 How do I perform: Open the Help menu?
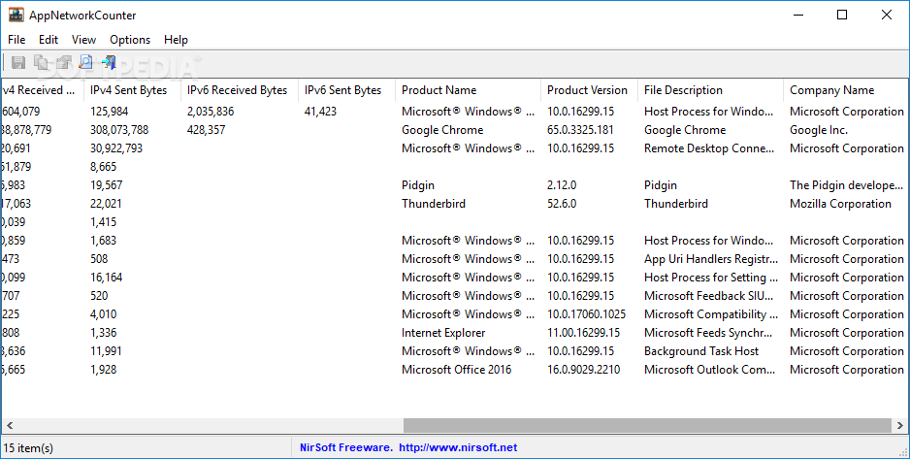click(x=176, y=40)
